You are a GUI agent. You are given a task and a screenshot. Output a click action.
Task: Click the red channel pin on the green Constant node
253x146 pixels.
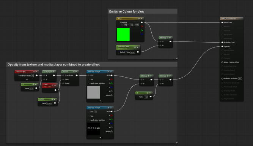pyautogui.click(x=142, y=26)
